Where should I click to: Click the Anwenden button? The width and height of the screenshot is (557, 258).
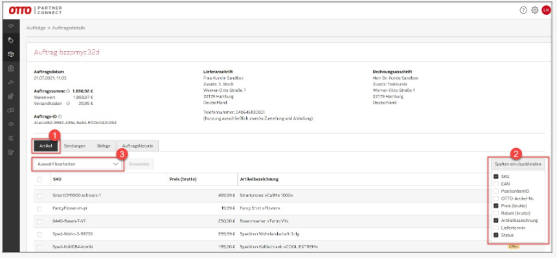139,164
